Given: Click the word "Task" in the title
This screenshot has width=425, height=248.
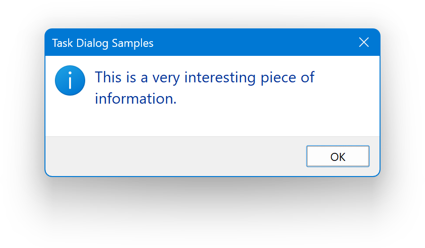Looking at the screenshot, I should point(62,43).
